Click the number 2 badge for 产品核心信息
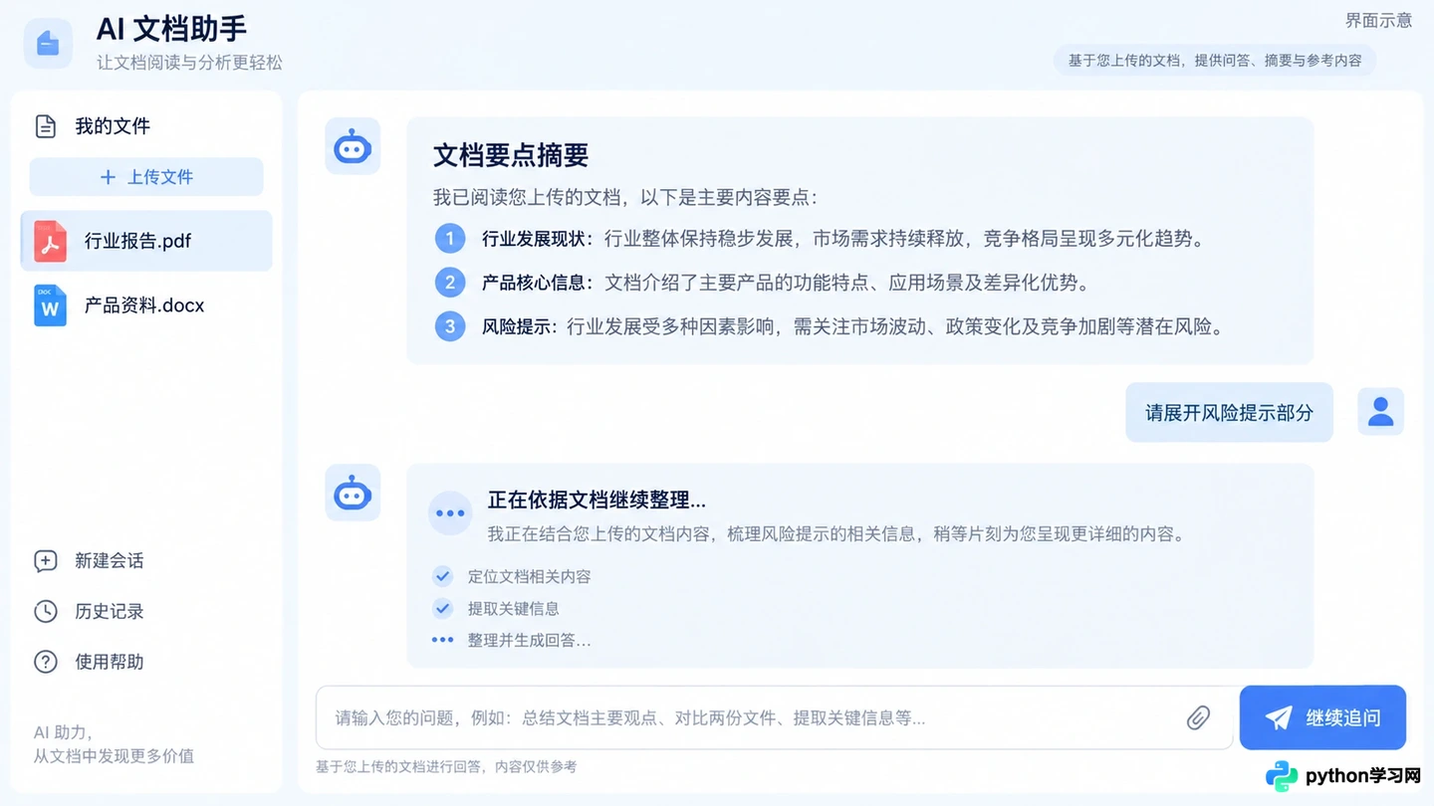 450,283
